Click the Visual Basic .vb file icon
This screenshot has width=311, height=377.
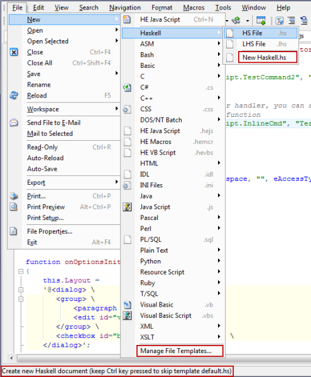click(x=128, y=305)
